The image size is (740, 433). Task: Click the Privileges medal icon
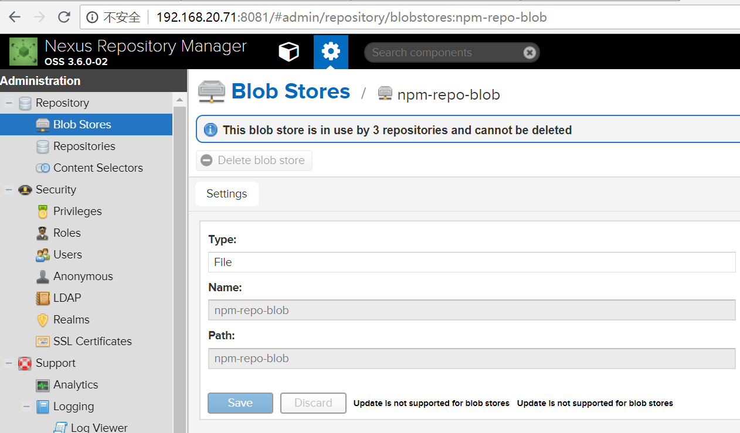tap(42, 212)
